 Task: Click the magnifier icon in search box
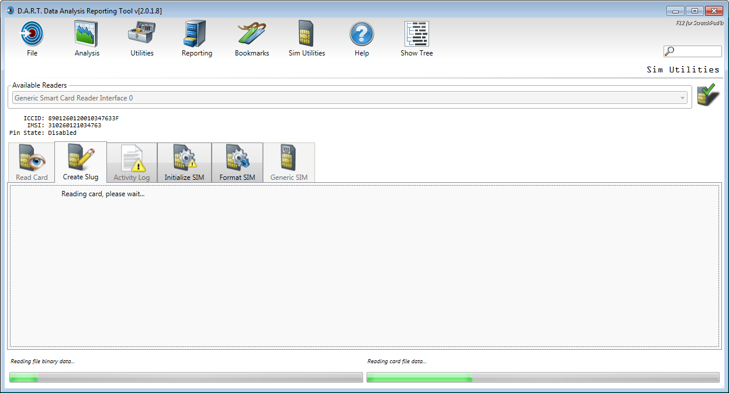coord(670,51)
